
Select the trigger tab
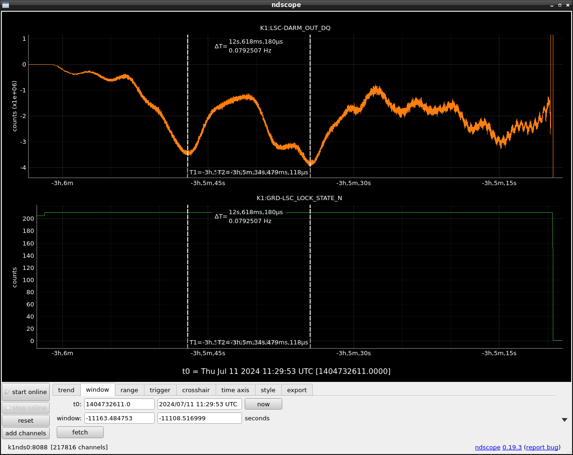[160, 390]
